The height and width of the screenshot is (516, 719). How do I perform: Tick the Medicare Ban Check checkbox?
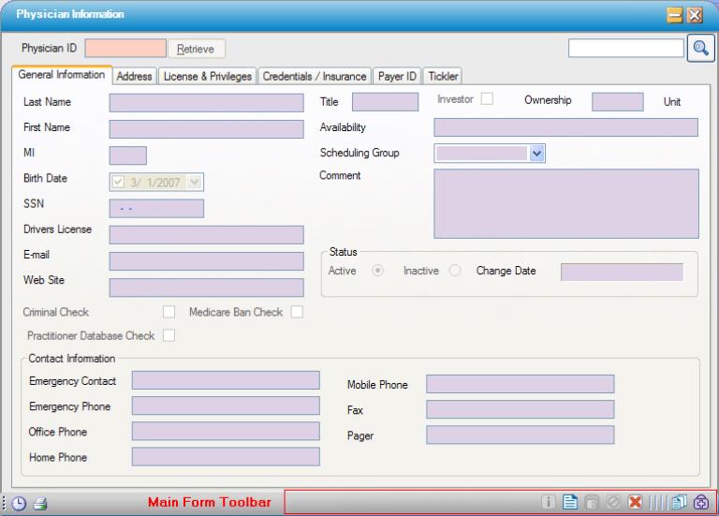point(297,312)
